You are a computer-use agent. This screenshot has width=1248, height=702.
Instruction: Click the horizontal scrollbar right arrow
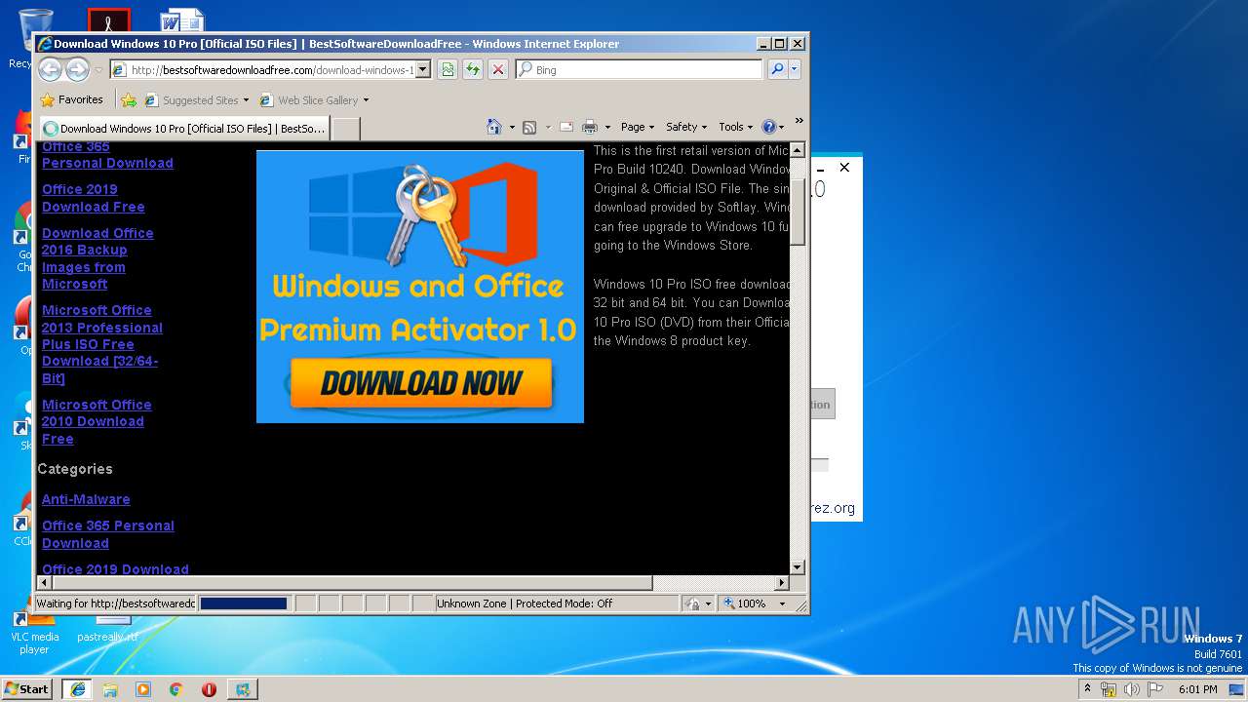[x=781, y=582]
